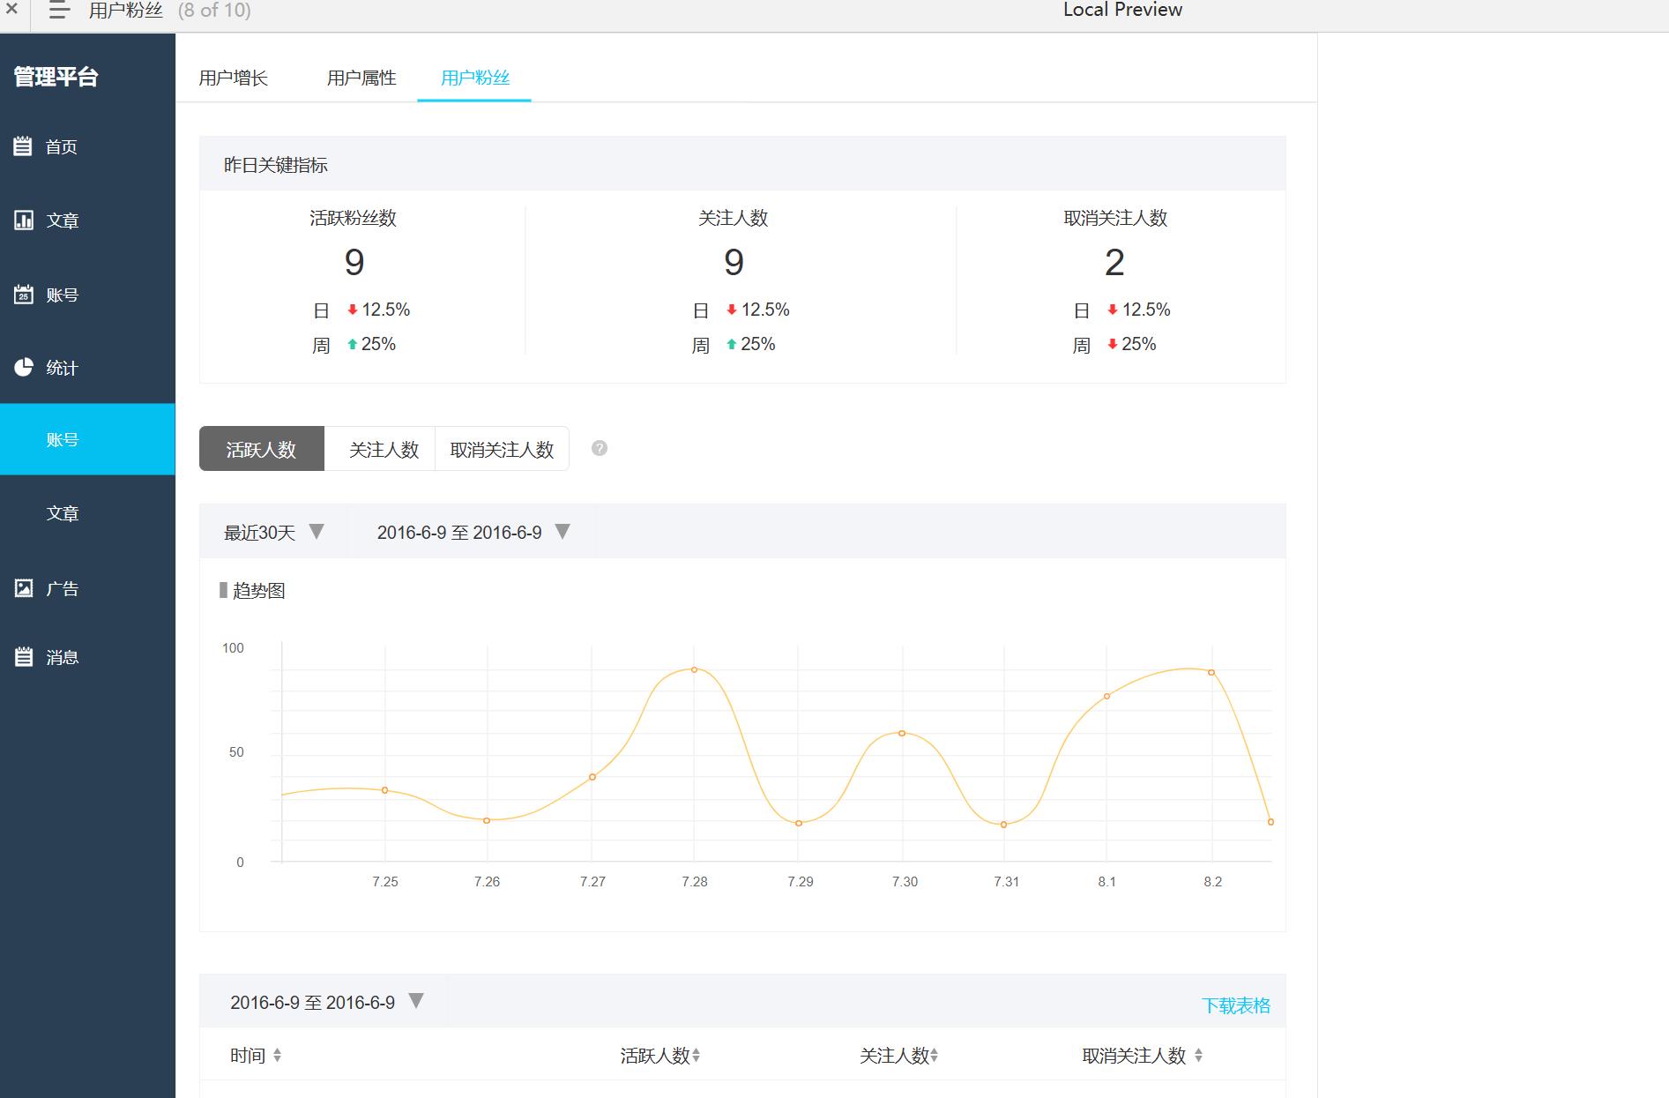Click the 统计 pie chart icon
Image resolution: width=1669 pixels, height=1098 pixels.
(23, 367)
